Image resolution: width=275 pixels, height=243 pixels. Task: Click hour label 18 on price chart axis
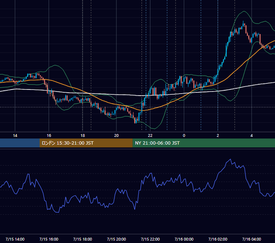pyautogui.click(x=82, y=136)
